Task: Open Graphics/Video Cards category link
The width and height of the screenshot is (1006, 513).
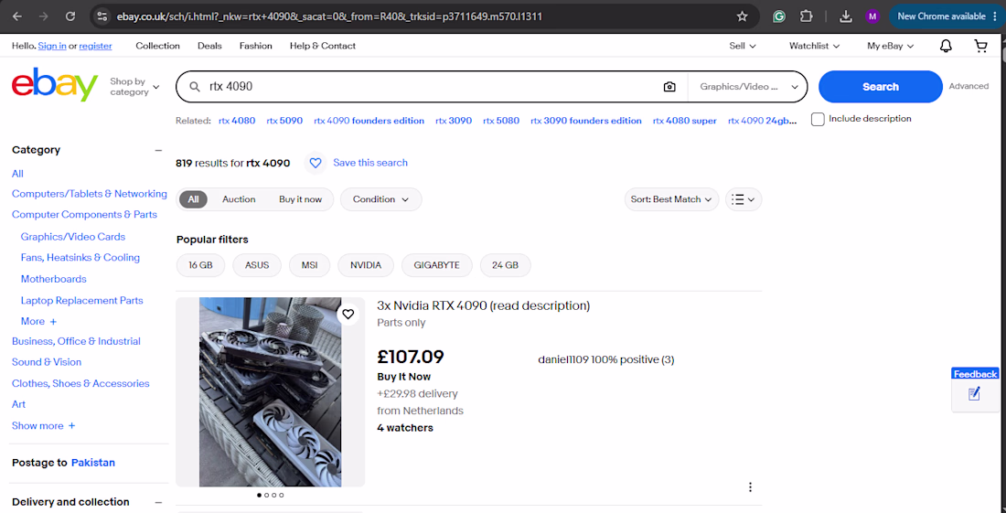Action: click(x=73, y=237)
